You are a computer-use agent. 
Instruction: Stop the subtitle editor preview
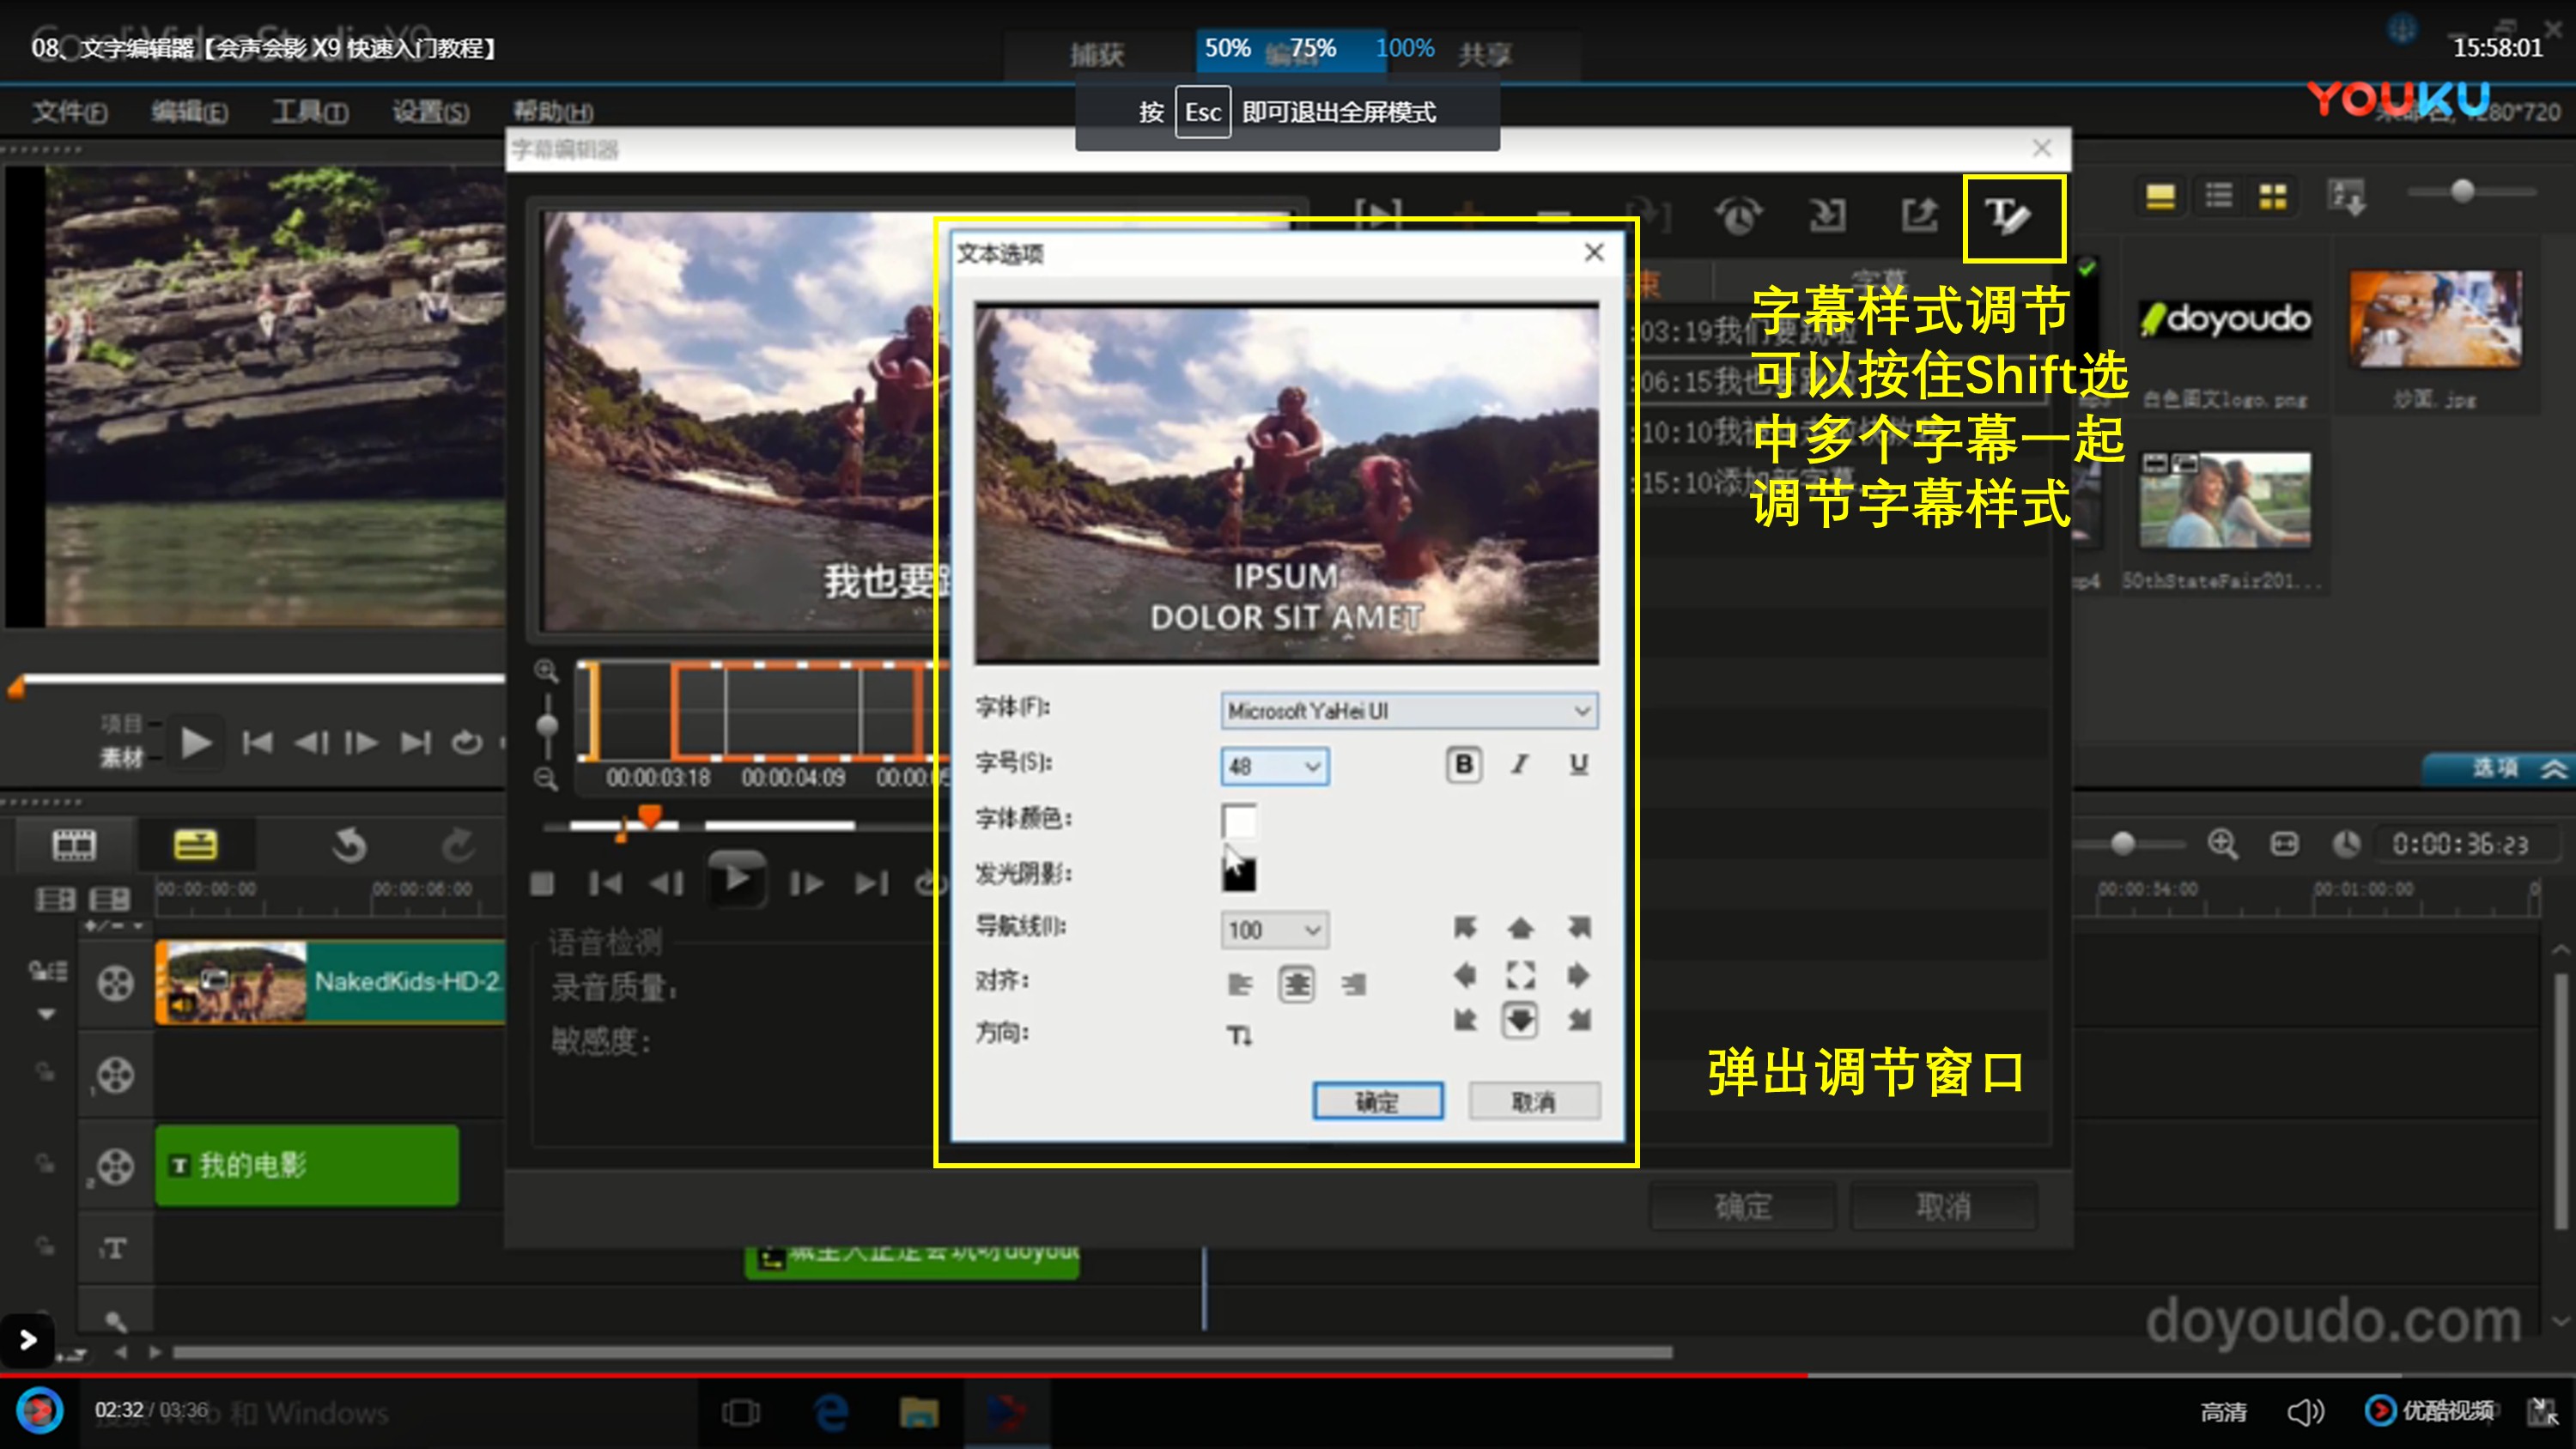pos(542,884)
